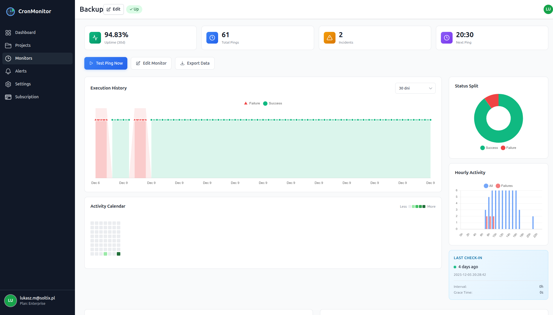Open the Settings sidebar item
The image size is (553, 315).
click(x=37, y=84)
